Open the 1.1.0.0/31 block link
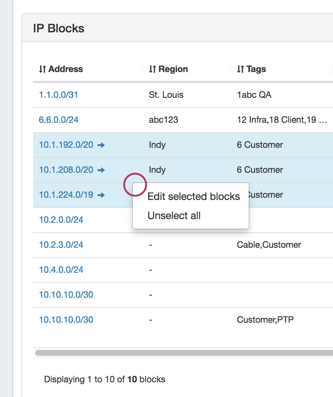This screenshot has height=397, width=333. [x=58, y=95]
